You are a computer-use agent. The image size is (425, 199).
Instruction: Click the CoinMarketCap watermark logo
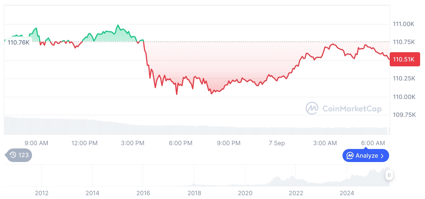[312, 108]
